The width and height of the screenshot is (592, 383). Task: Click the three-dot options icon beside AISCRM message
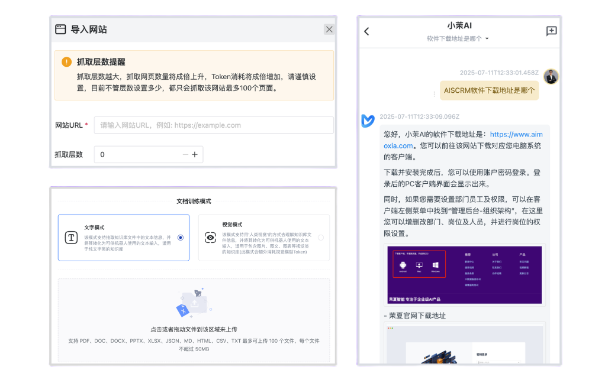[x=434, y=94]
